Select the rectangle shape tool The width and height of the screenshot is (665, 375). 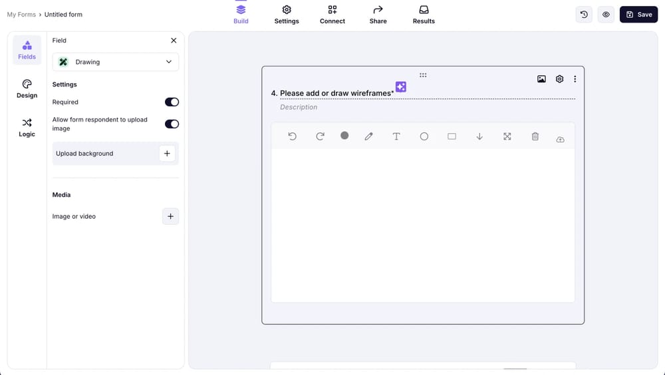coord(452,136)
